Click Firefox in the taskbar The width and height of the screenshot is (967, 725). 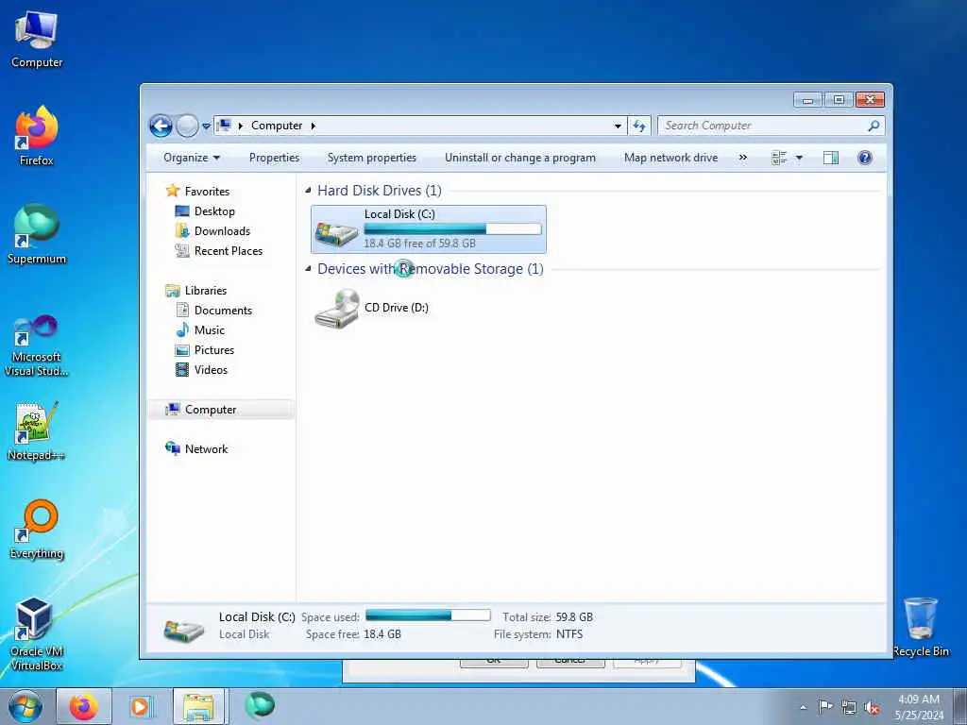[x=84, y=706]
